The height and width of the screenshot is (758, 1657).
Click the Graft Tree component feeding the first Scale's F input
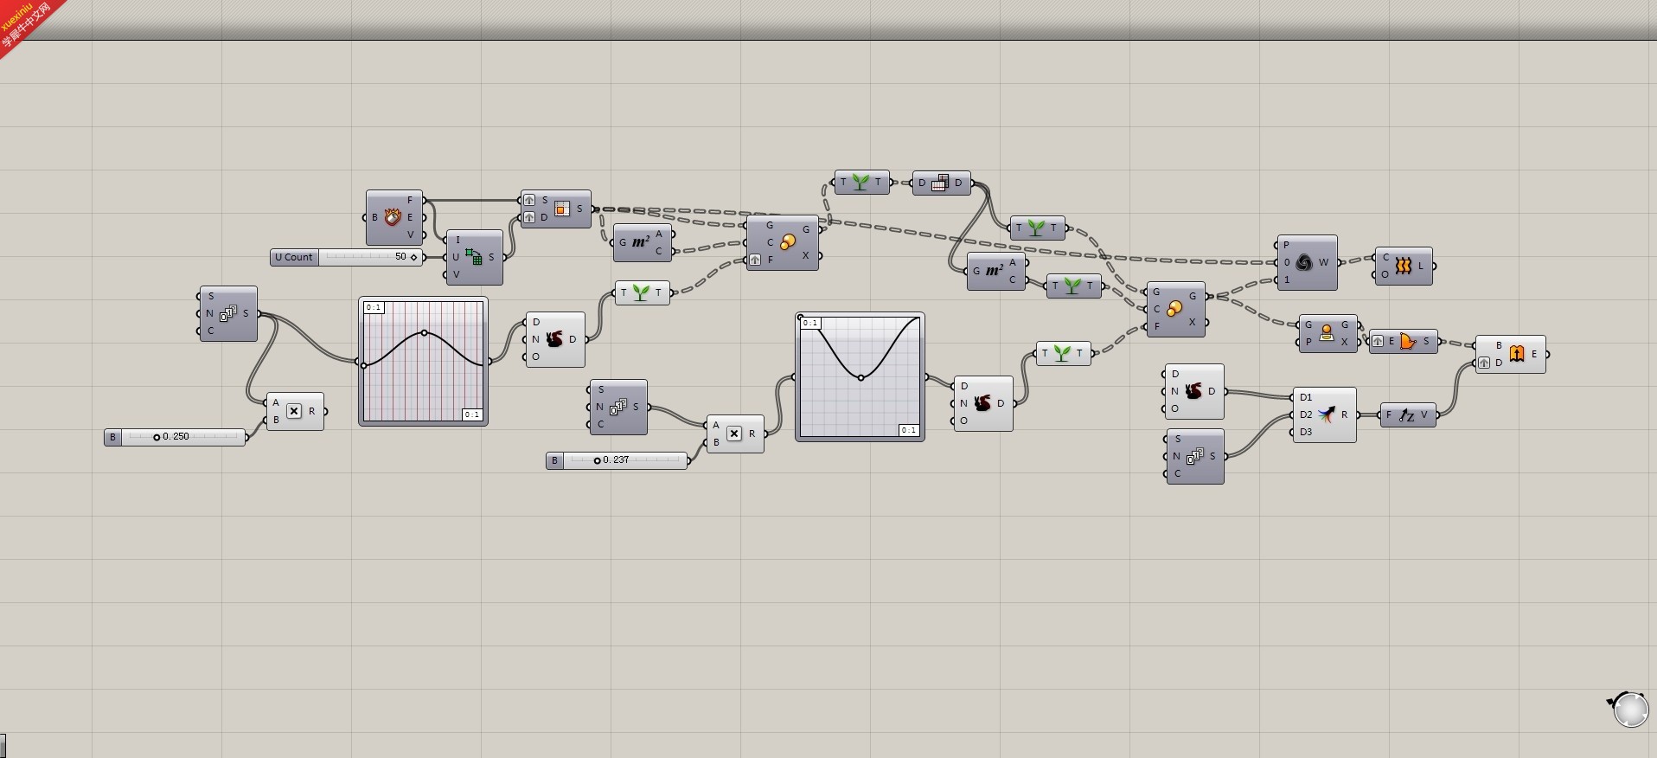(642, 292)
